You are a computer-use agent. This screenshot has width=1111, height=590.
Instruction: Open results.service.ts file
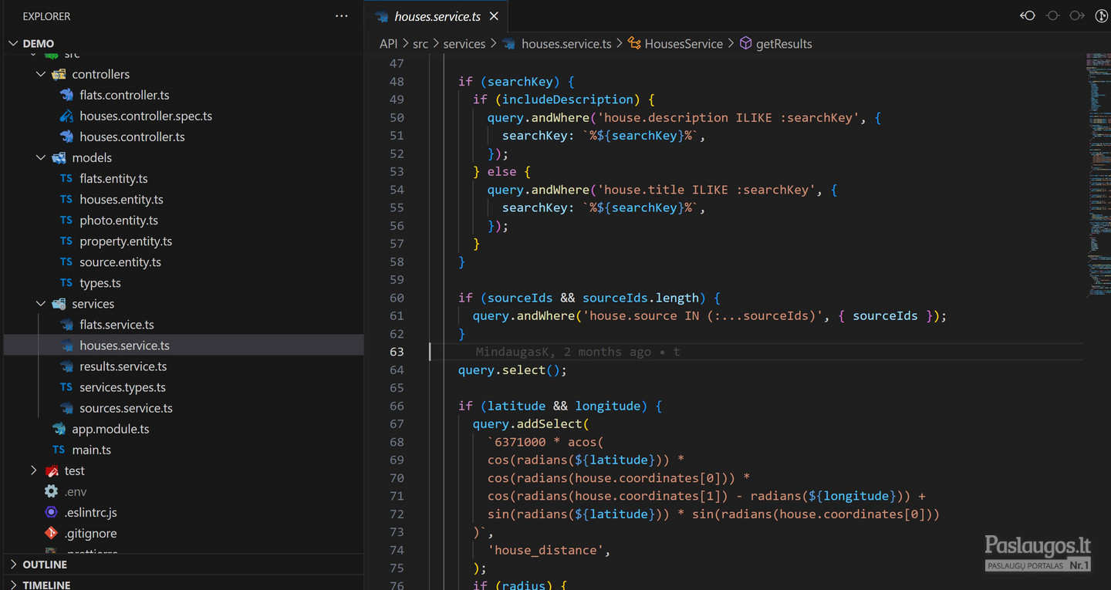[x=123, y=366]
